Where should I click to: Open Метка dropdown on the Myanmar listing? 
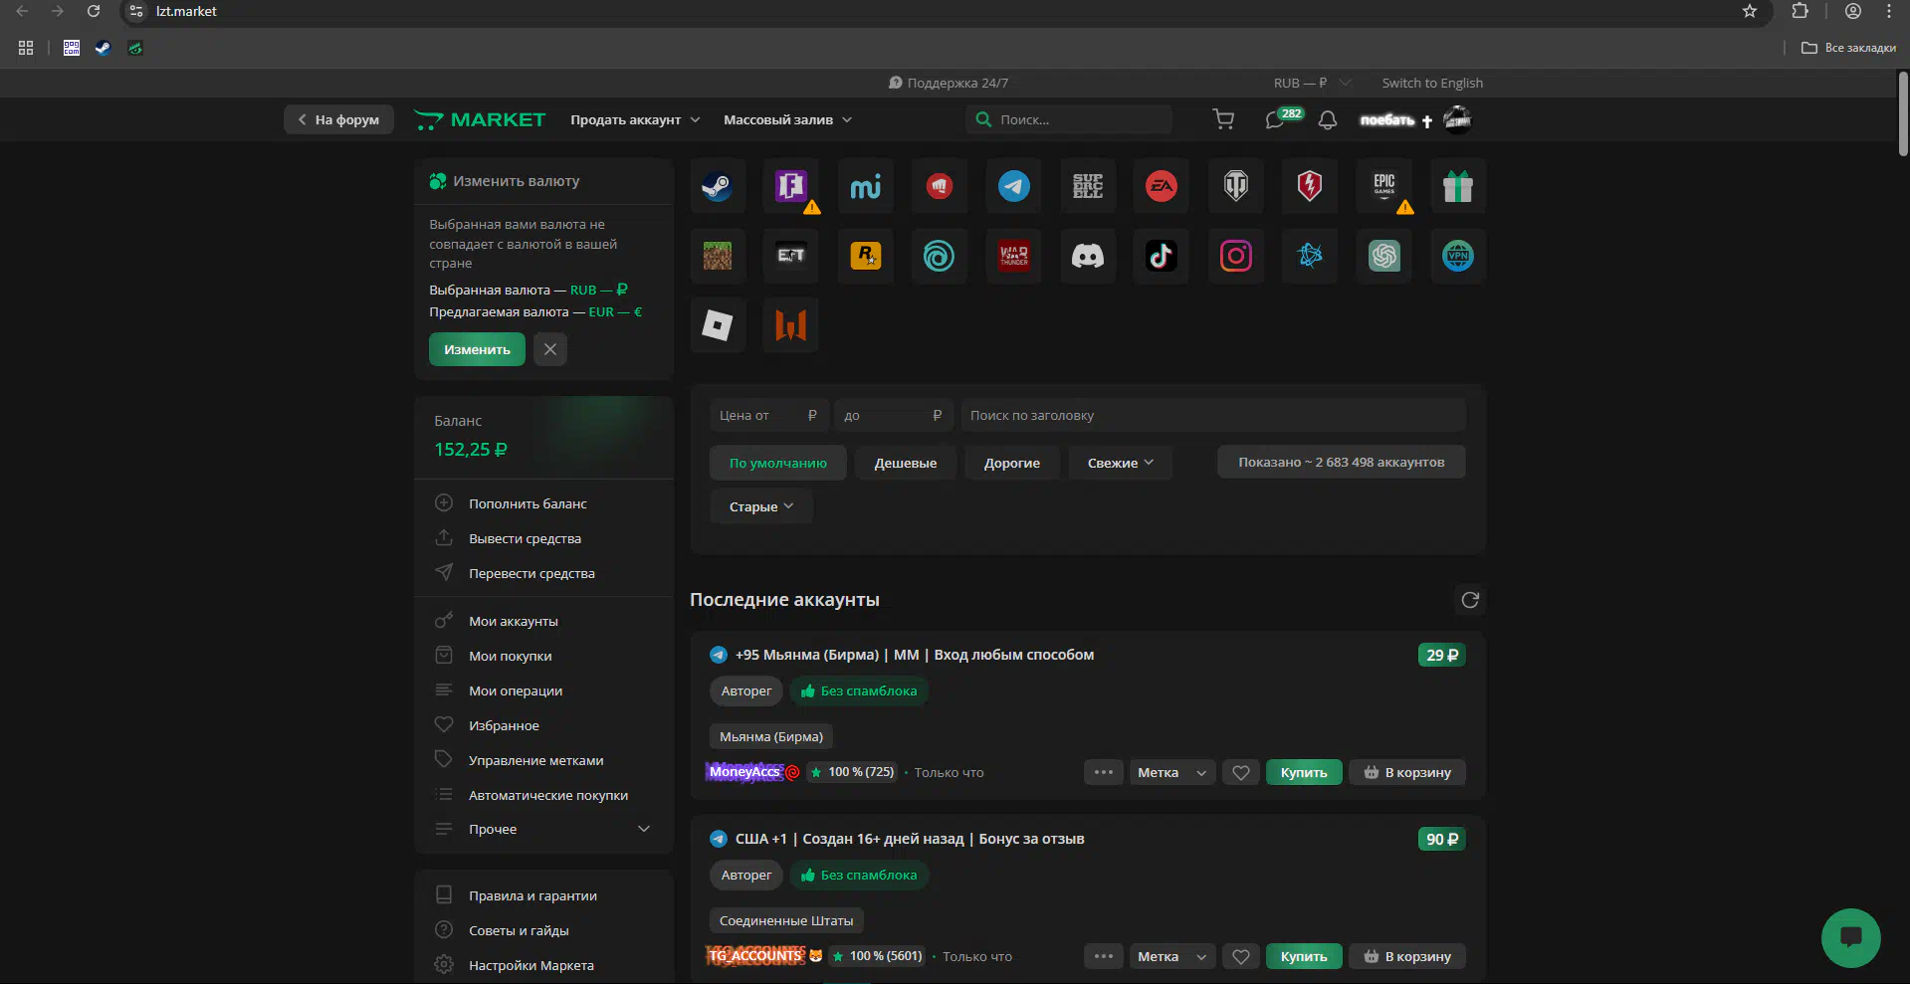coord(1172,773)
